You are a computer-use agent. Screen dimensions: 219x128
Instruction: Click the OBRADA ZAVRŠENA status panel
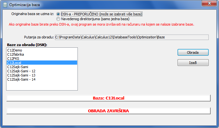click(108, 111)
